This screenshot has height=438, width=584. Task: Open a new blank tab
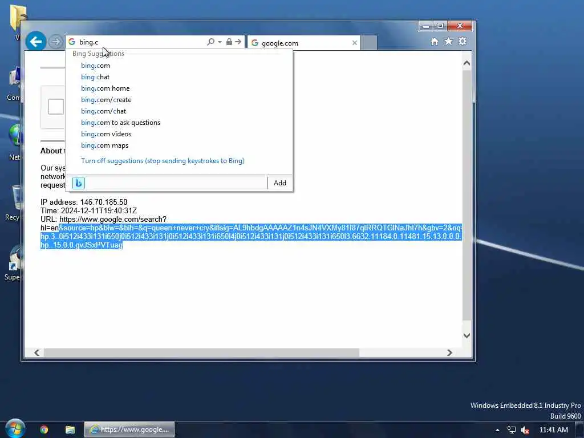369,43
